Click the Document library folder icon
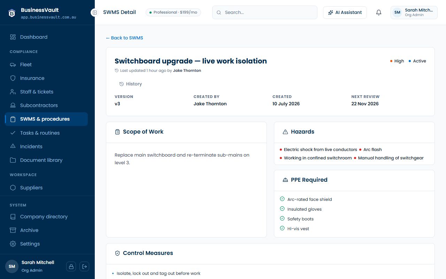The width and height of the screenshot is (446, 279). [x=13, y=160]
